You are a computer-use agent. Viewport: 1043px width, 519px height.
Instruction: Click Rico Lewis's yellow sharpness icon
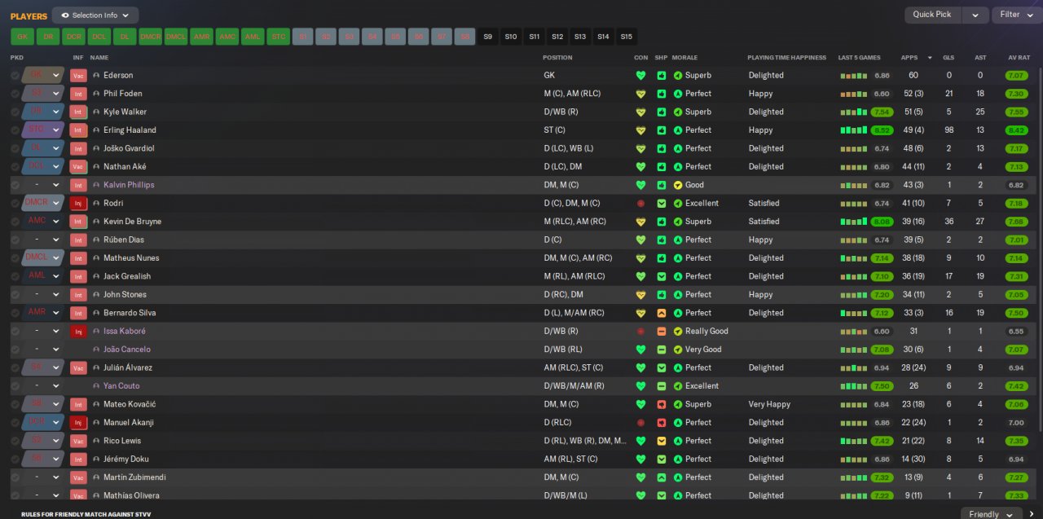click(x=662, y=441)
